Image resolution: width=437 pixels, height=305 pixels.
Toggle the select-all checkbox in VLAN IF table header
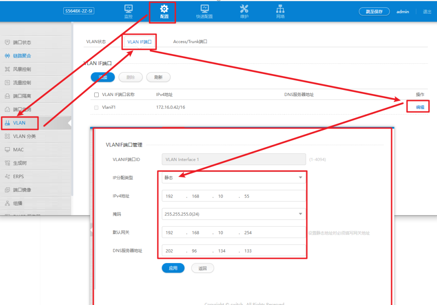[x=96, y=95]
